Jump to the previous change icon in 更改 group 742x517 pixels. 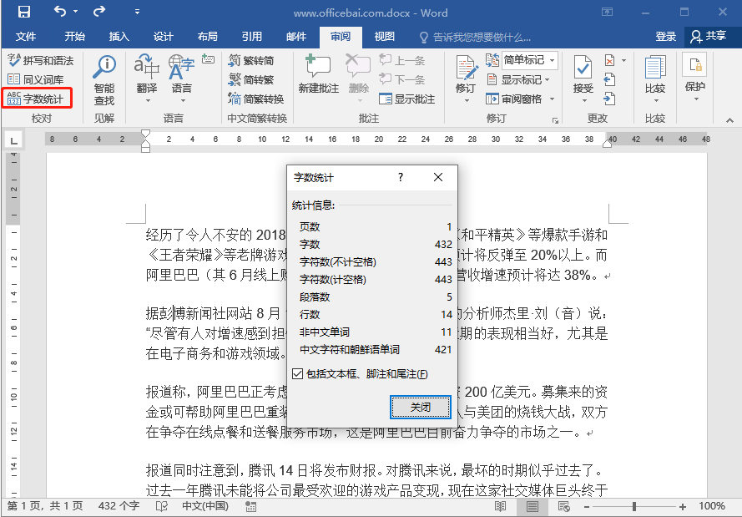click(610, 79)
